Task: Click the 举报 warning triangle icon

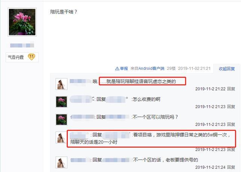Action: [117, 68]
